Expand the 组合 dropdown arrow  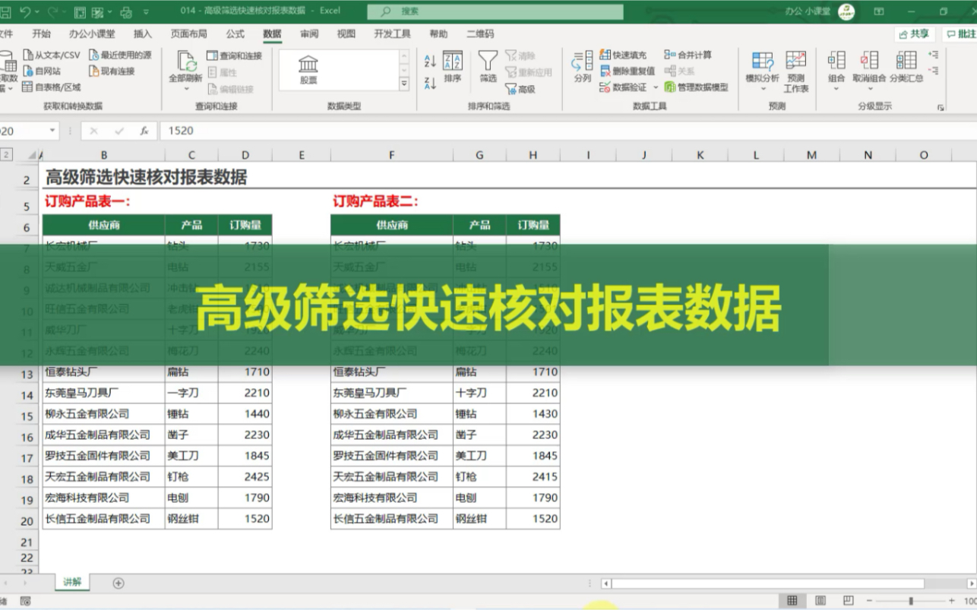(x=836, y=89)
